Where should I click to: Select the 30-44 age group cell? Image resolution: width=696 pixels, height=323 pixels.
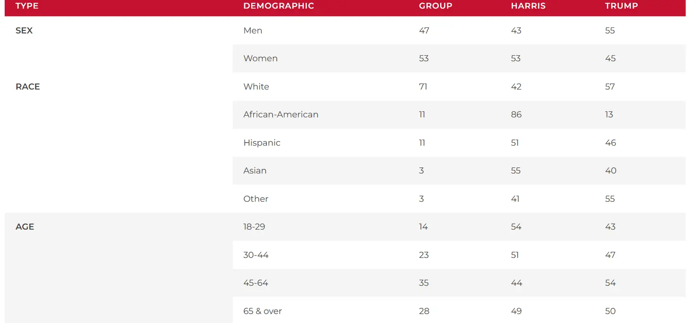click(256, 255)
